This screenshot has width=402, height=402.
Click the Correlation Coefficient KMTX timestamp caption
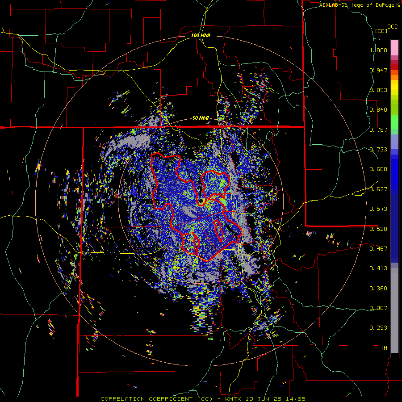[x=203, y=399]
